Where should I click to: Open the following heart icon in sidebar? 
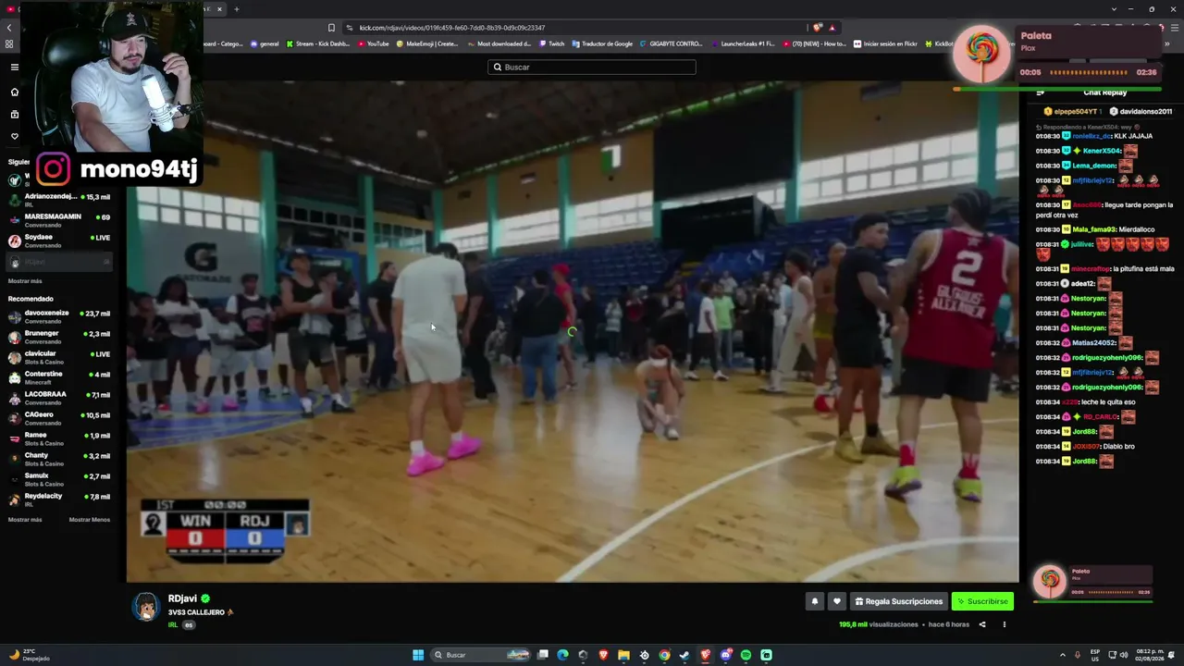click(14, 136)
